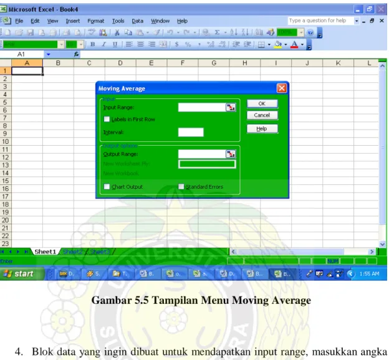Image resolution: width=389 pixels, height=360 pixels.
Task: Click the Fill Color paint bucket swatch
Action: [x=278, y=45]
